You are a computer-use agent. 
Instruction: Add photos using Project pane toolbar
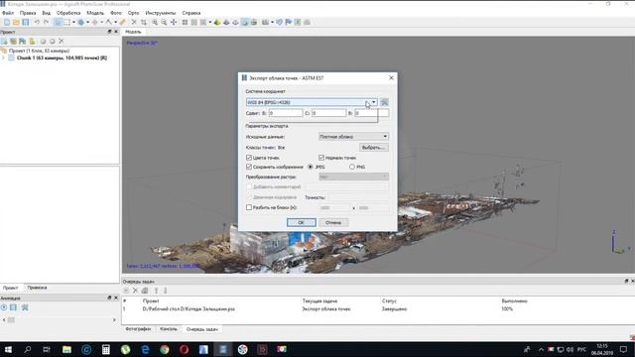click(13, 42)
